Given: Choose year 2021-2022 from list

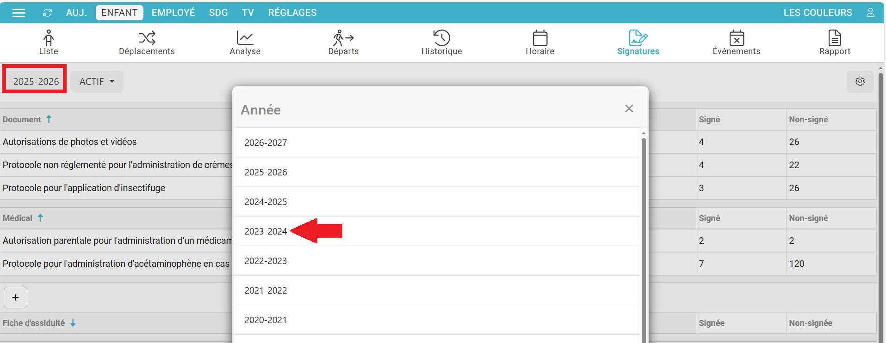Looking at the screenshot, I should click(266, 290).
